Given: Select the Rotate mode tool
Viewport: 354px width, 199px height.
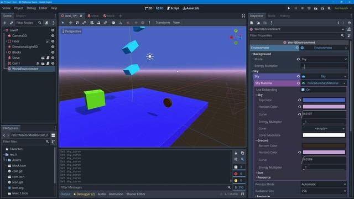Looking at the screenshot, I should [77, 23].
